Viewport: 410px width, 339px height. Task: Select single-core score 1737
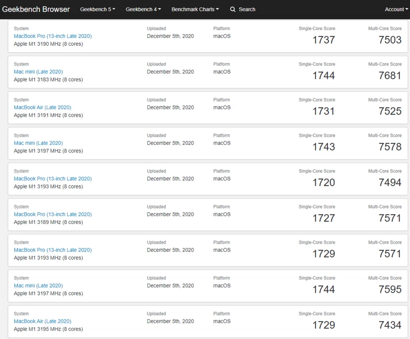tap(324, 40)
